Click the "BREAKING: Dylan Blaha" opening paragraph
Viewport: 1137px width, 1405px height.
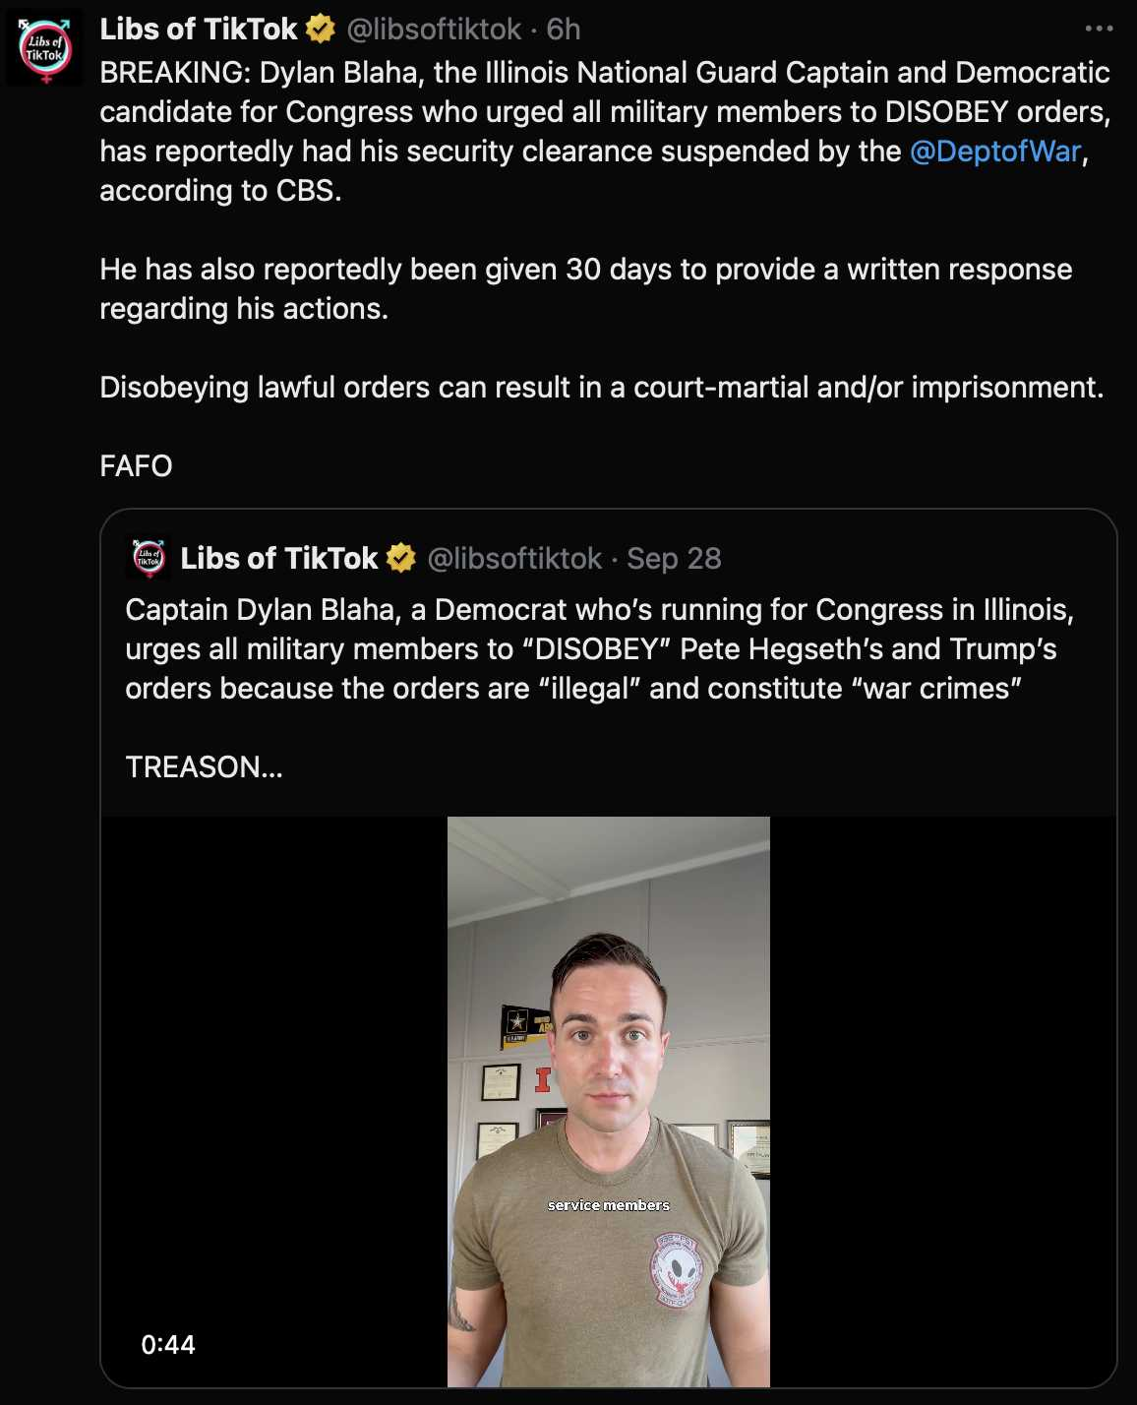(x=605, y=131)
